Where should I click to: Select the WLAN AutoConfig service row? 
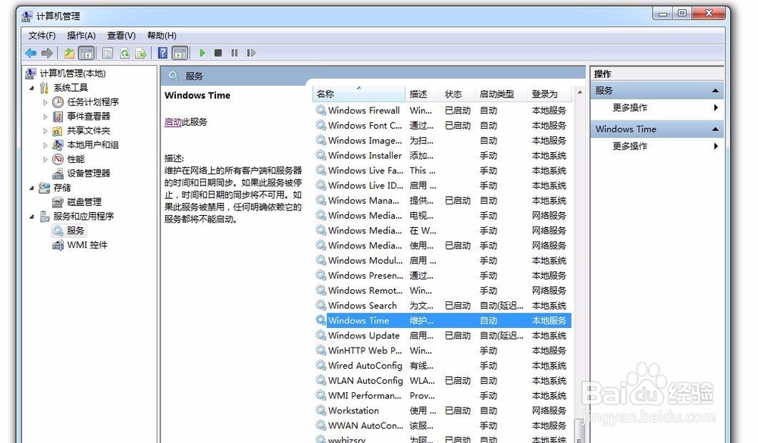tap(443, 381)
